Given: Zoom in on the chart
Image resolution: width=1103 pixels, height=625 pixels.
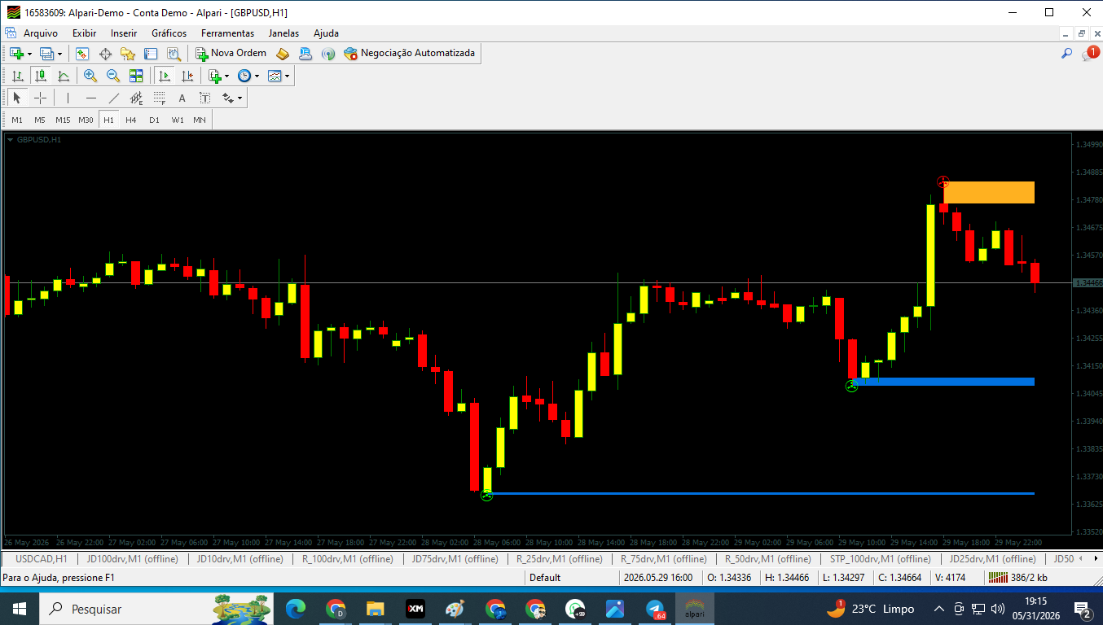Looking at the screenshot, I should coord(90,76).
